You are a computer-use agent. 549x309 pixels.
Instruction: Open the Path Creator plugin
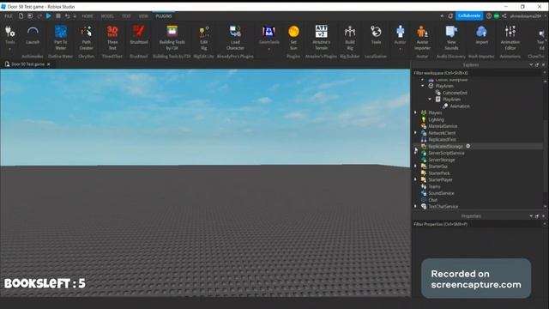pyautogui.click(x=86, y=38)
